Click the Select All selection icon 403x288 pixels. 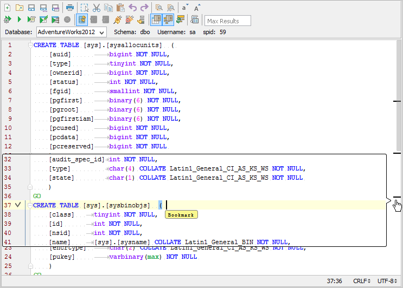85,8
